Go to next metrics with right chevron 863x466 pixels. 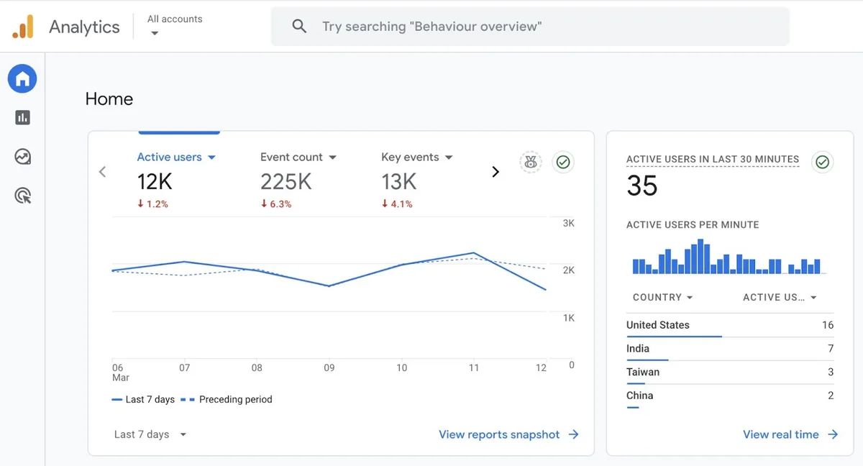coord(495,172)
